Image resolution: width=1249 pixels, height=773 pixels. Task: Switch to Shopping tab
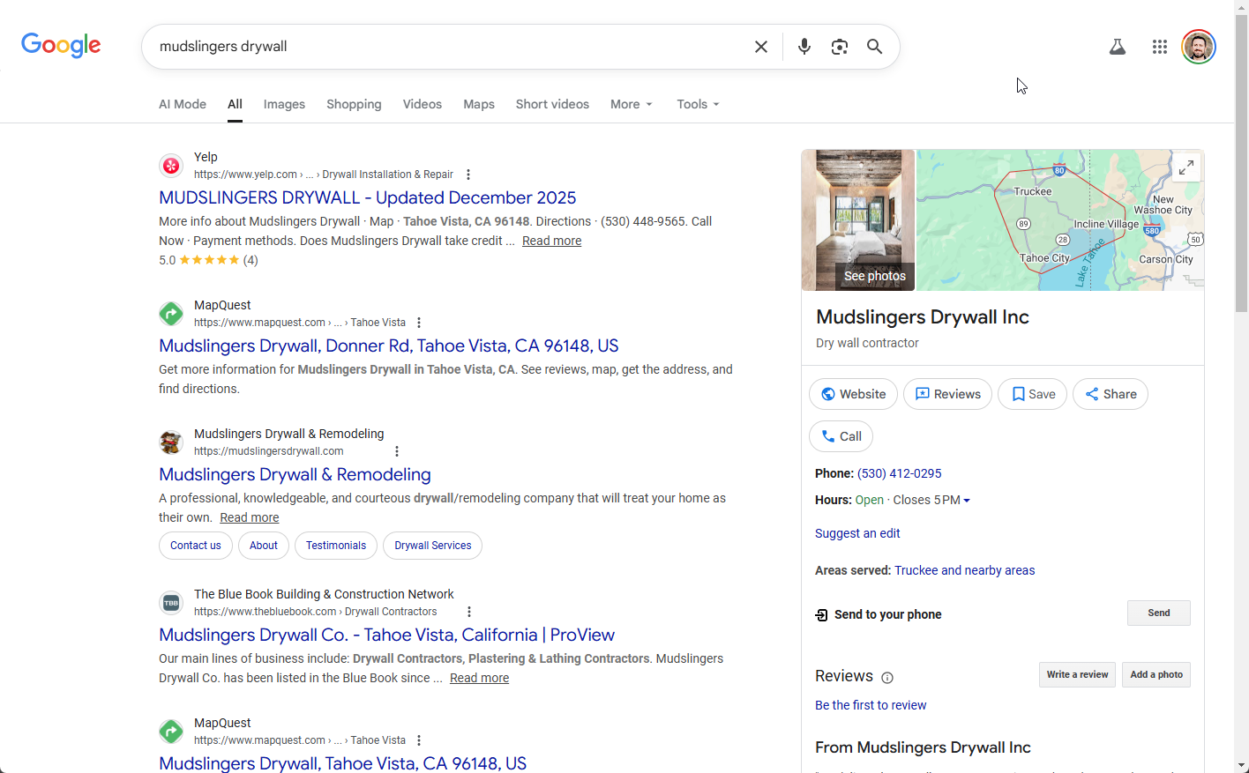pyautogui.click(x=354, y=104)
